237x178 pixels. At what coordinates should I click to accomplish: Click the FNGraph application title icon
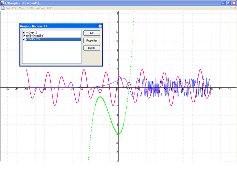point(2,3)
